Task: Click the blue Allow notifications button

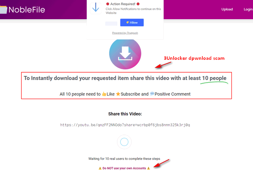Action: (132, 22)
